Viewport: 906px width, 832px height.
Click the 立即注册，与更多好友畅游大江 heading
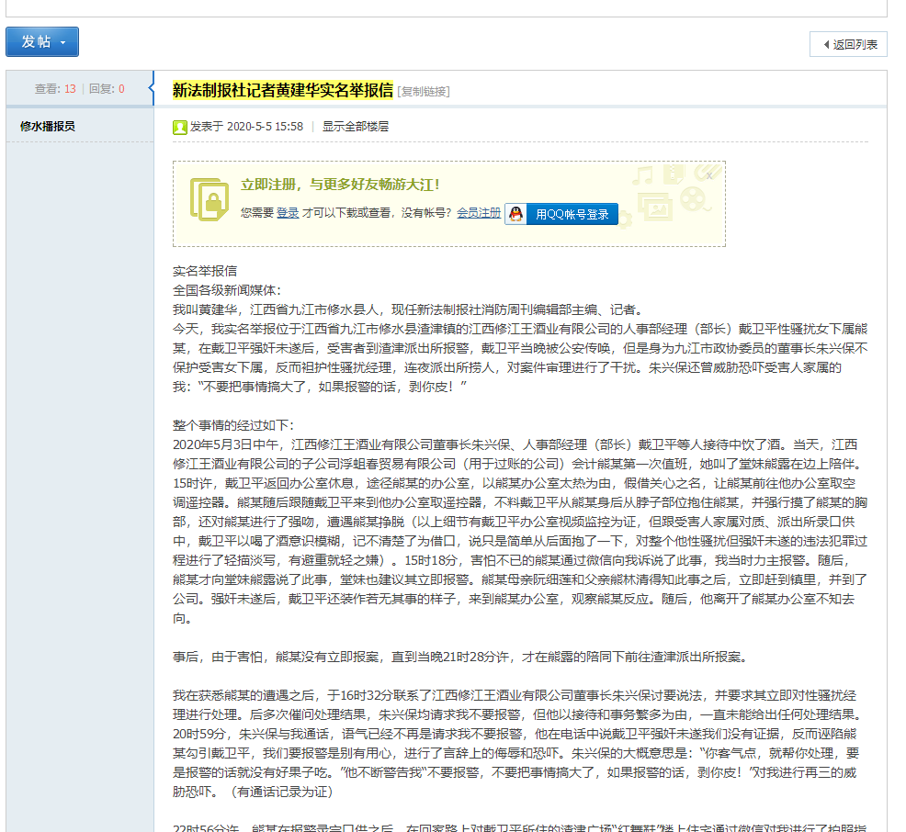click(340, 185)
